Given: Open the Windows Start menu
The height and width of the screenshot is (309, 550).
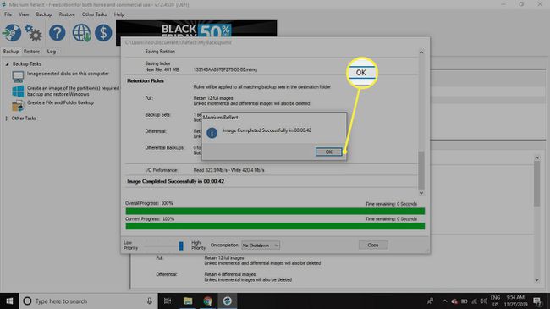Looking at the screenshot, I should tap(9, 301).
